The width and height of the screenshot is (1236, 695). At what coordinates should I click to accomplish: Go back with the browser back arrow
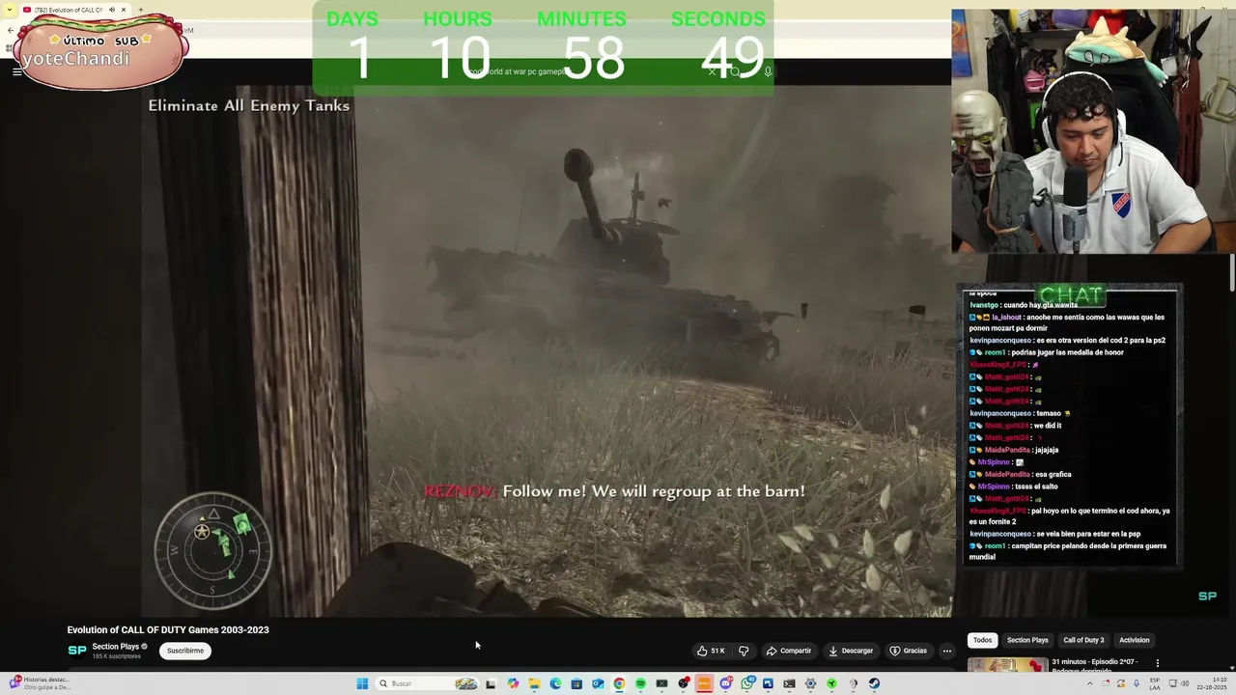point(10,30)
